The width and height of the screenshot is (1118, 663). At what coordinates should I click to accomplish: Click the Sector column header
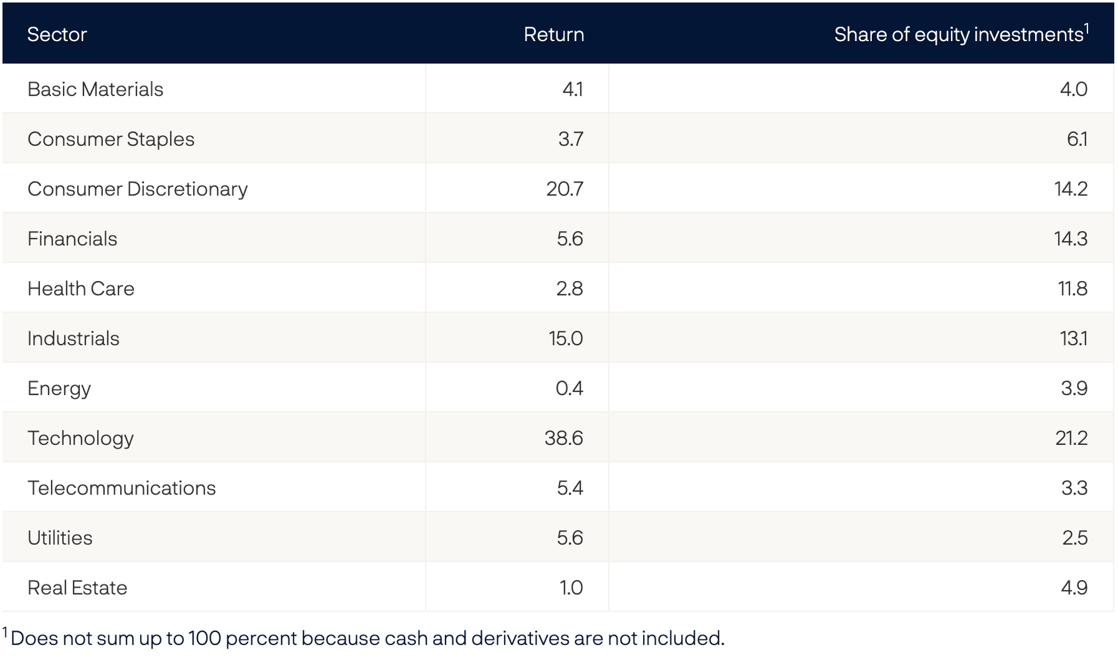(57, 34)
